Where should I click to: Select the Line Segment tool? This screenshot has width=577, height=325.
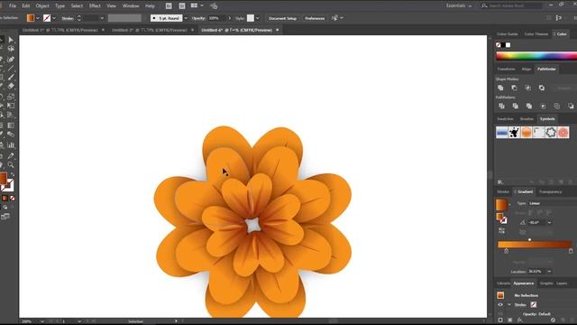[x=11, y=69]
